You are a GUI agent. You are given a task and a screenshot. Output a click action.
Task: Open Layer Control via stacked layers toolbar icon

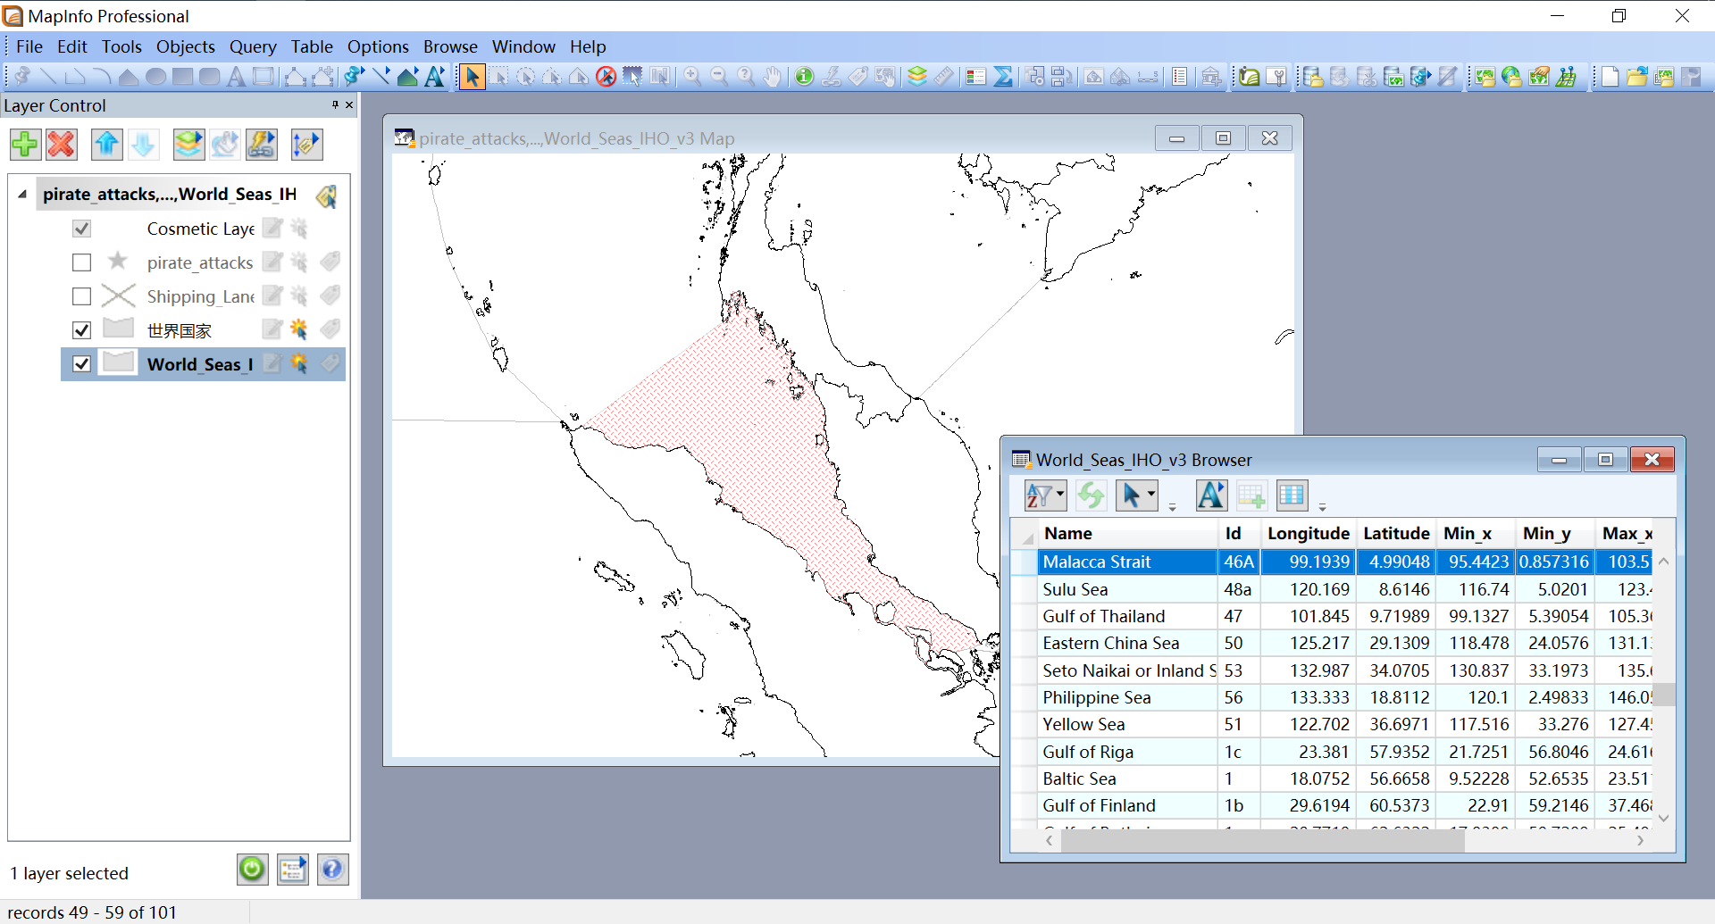916,77
